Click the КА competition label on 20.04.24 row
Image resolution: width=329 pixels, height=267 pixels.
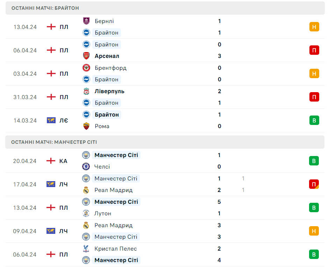click(63, 161)
